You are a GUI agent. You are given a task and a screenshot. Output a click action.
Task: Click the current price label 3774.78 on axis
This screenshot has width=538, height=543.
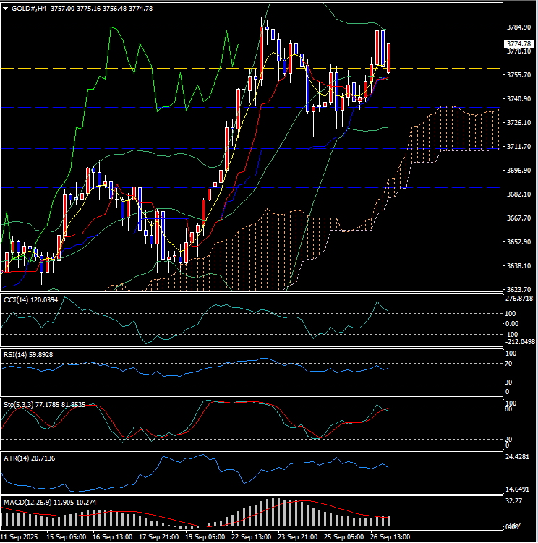[519, 43]
